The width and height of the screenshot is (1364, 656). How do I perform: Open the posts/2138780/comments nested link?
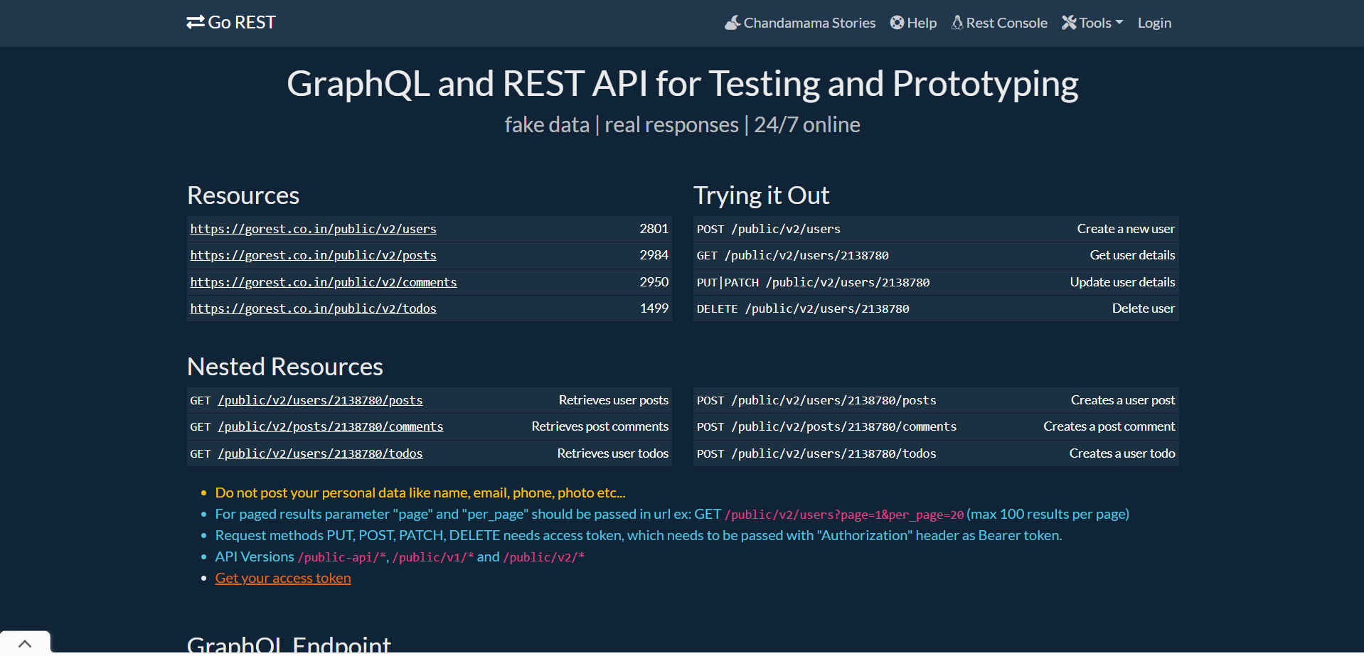pyautogui.click(x=331, y=426)
